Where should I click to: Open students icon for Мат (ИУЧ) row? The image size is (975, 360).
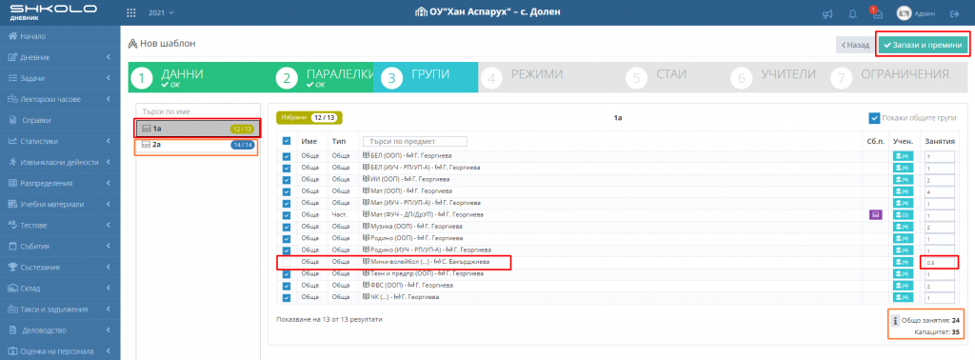903,203
